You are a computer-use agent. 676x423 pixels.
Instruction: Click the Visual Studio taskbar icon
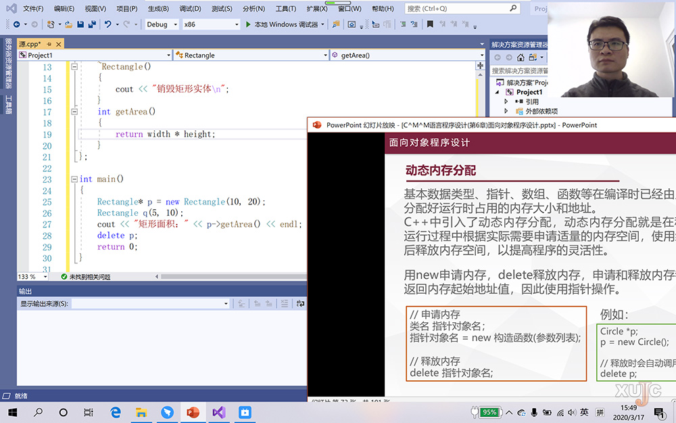(218, 411)
